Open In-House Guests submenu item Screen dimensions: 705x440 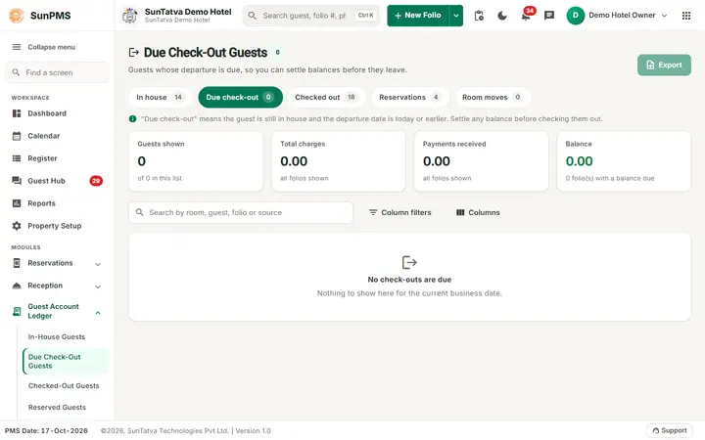point(57,336)
